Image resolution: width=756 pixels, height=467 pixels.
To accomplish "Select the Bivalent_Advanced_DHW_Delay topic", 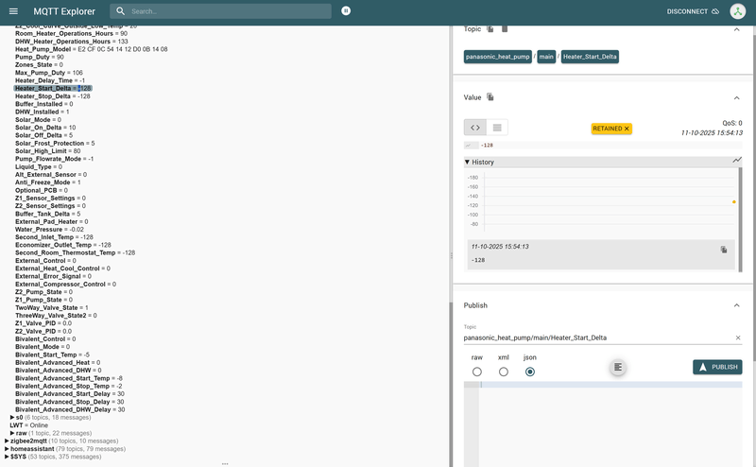I will [70, 409].
